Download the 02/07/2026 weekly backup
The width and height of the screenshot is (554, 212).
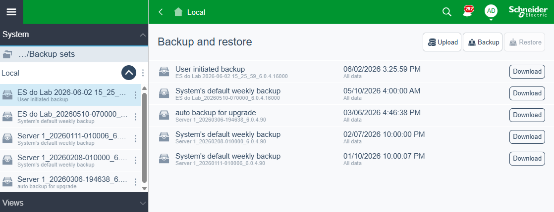tap(527, 136)
